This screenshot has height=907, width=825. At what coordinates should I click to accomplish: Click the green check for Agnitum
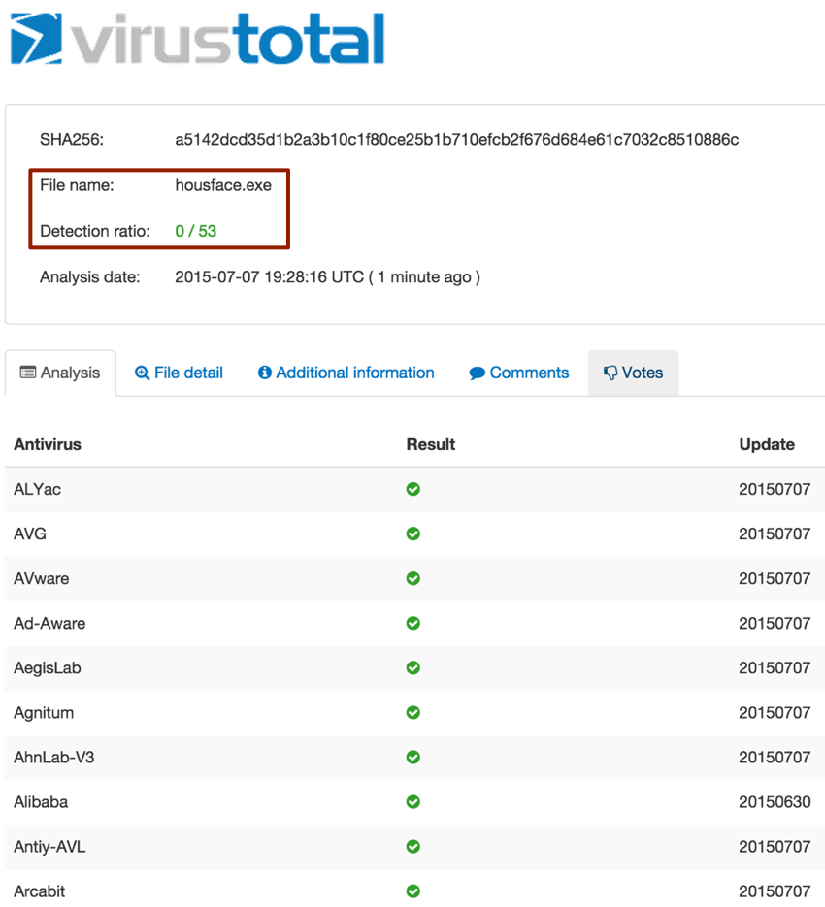[x=413, y=713]
